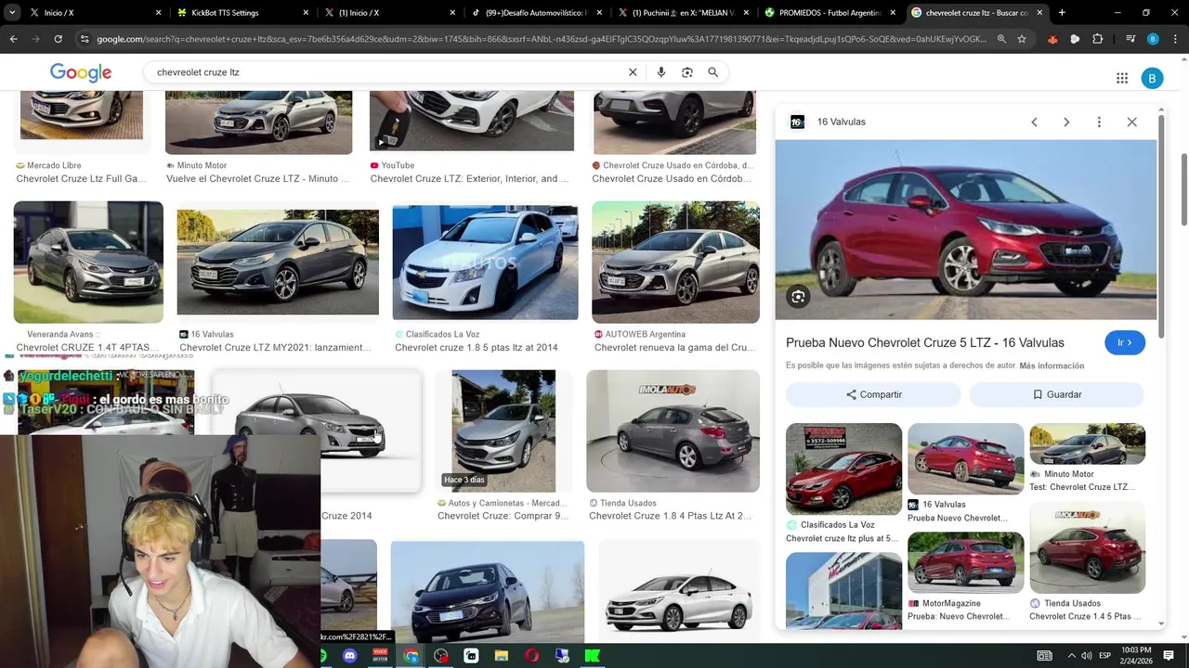Go back with browser back arrow
This screenshot has width=1189, height=668.
tap(14, 39)
